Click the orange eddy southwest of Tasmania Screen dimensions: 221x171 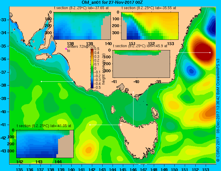point(89,149)
